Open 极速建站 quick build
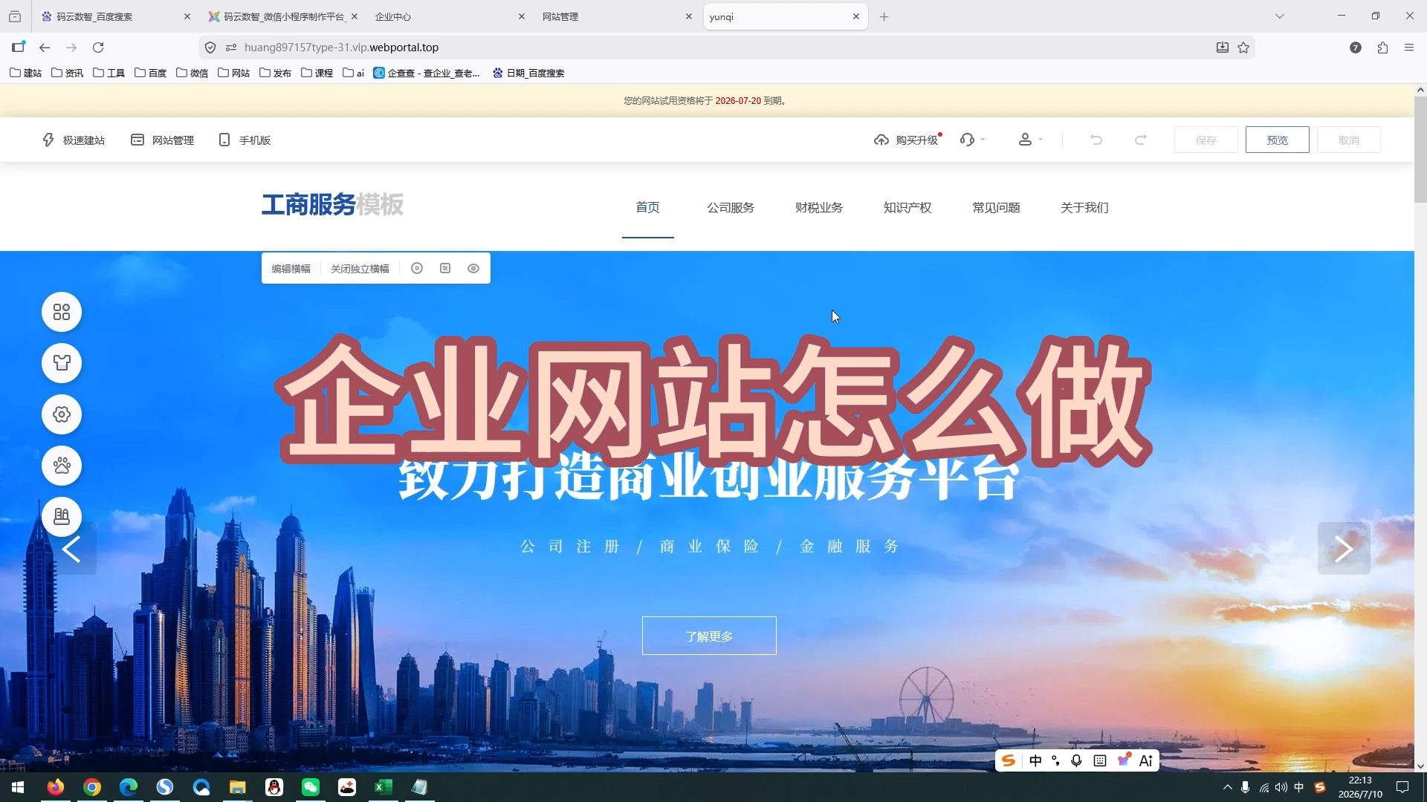The height and width of the screenshot is (802, 1427). (73, 140)
